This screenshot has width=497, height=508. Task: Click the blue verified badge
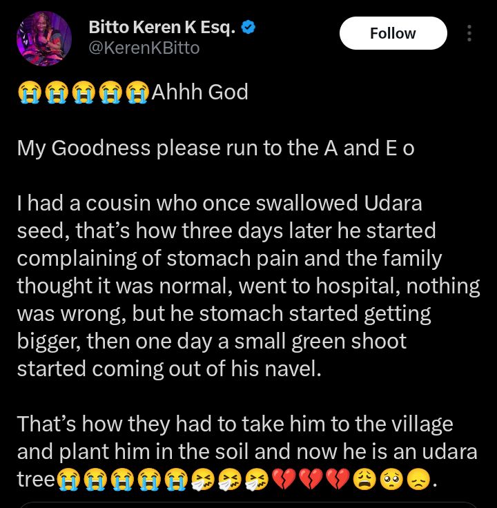coord(249,28)
